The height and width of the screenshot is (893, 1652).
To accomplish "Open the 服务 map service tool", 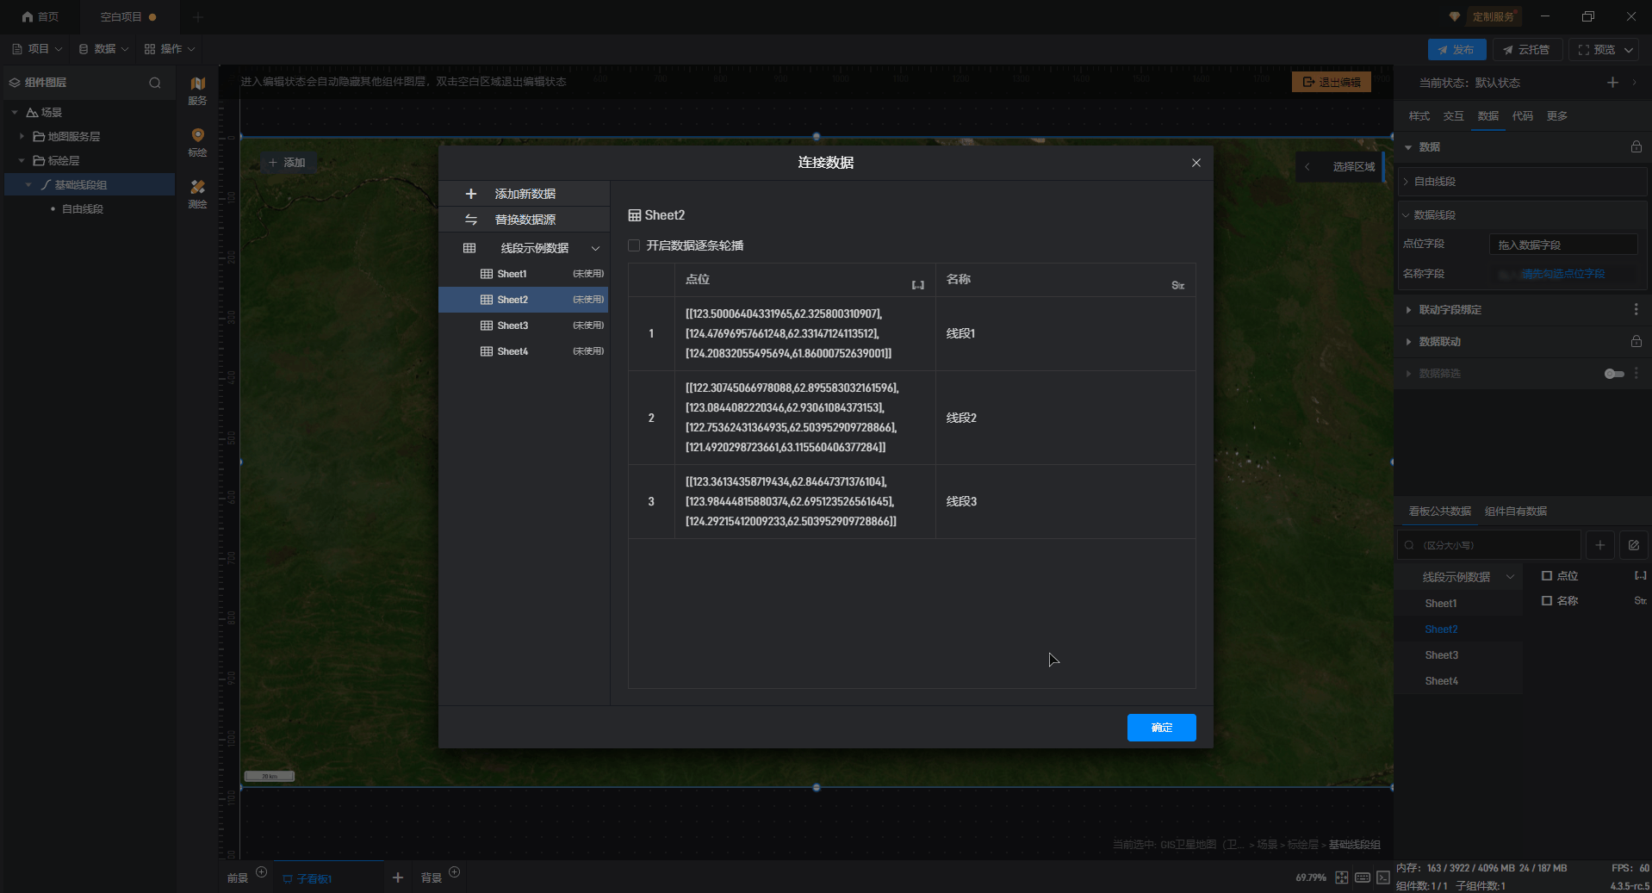I will pos(197,90).
